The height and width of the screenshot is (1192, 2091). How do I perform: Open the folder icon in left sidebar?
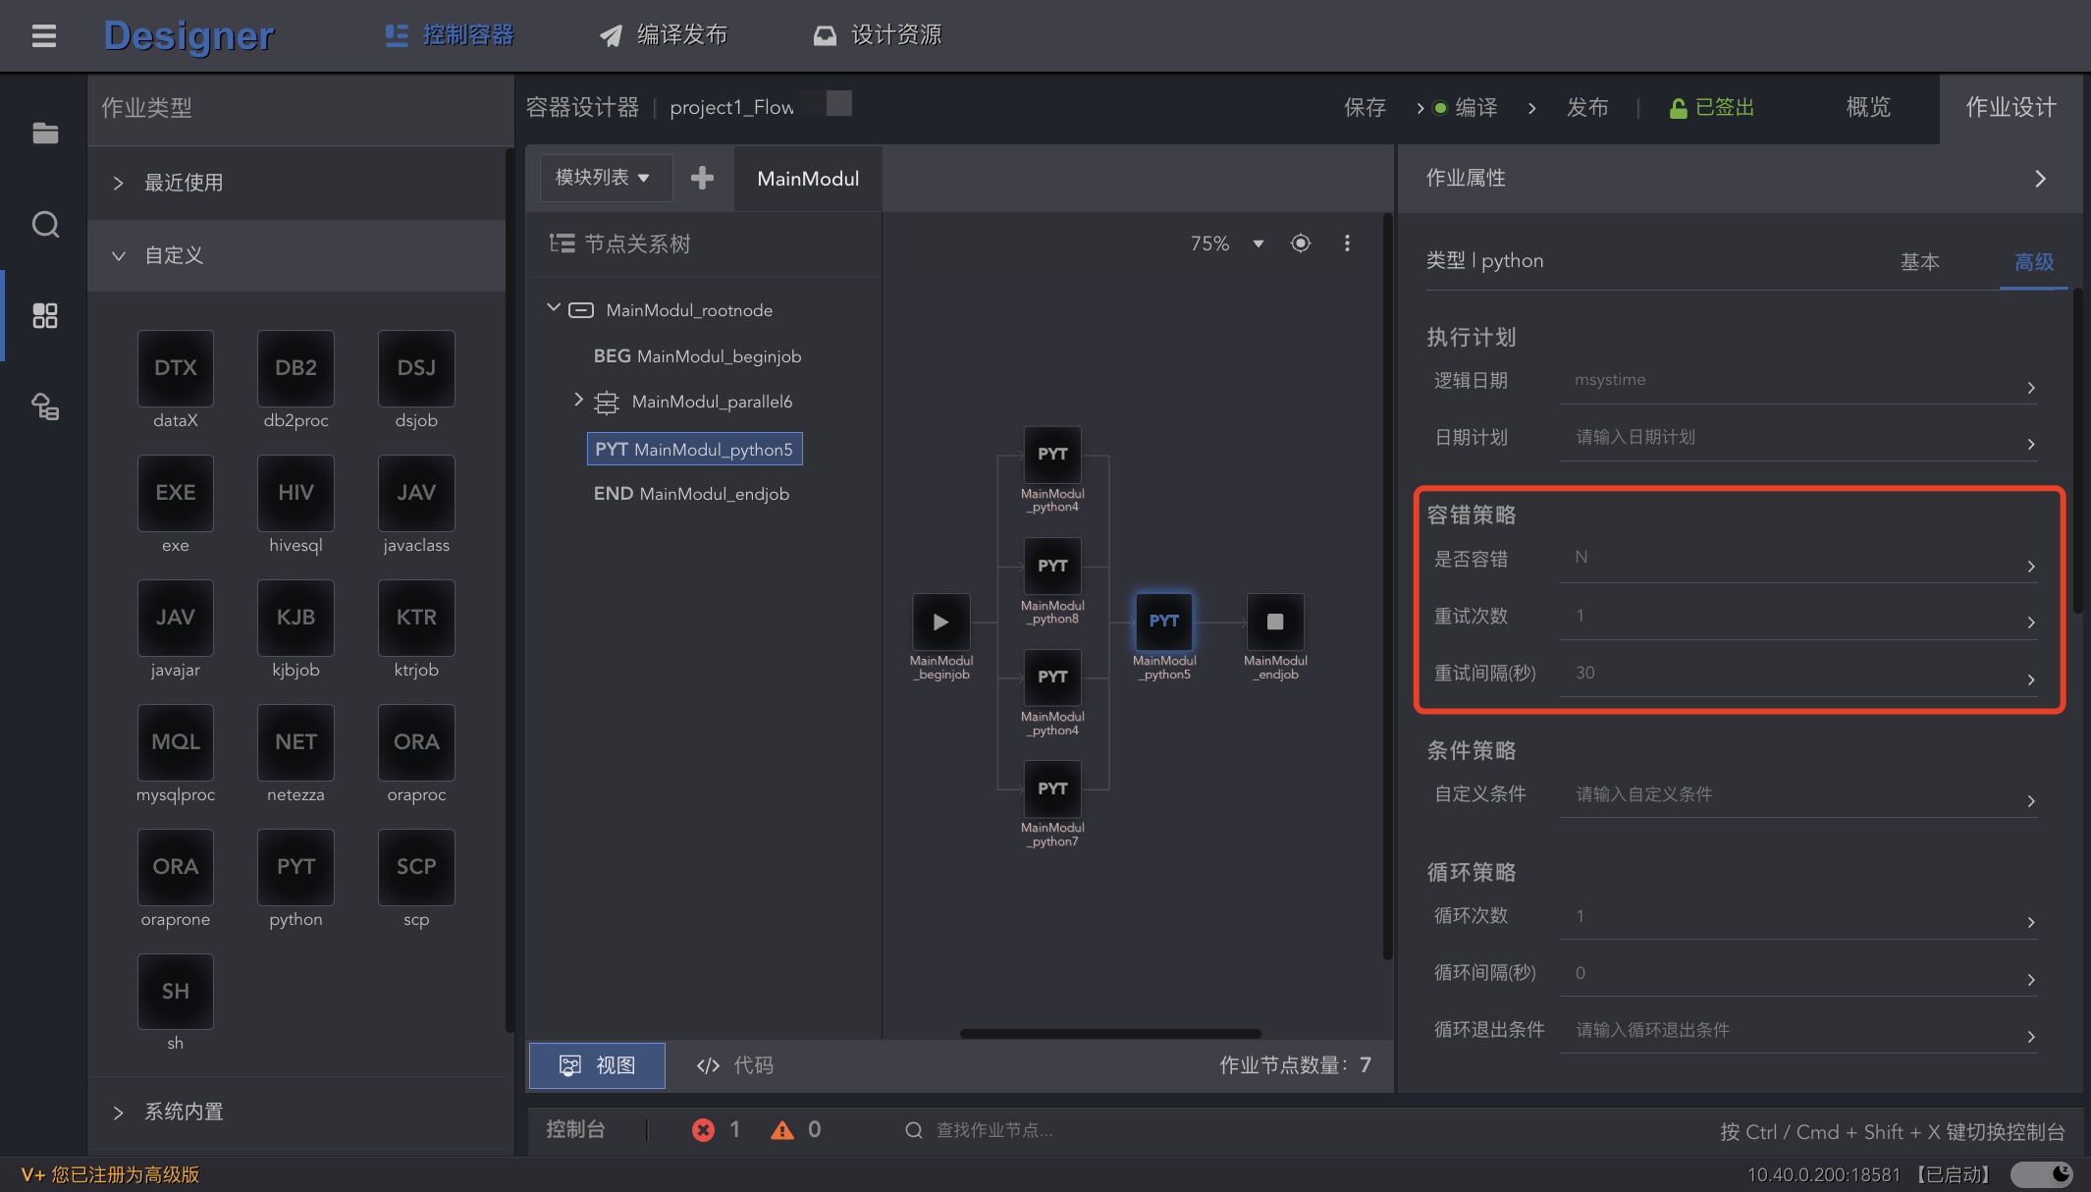click(45, 134)
